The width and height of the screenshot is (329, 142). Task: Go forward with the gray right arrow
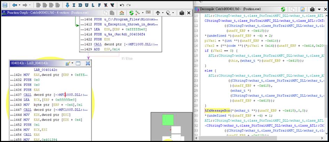[x=25, y=5]
